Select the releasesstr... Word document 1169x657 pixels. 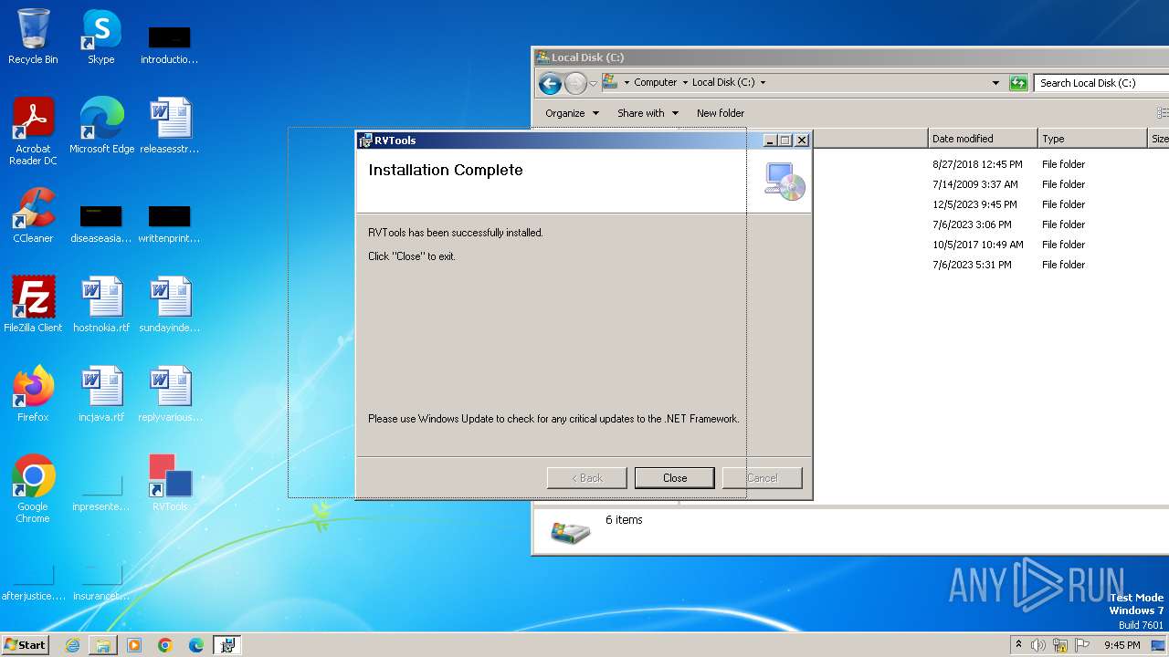tap(170, 126)
